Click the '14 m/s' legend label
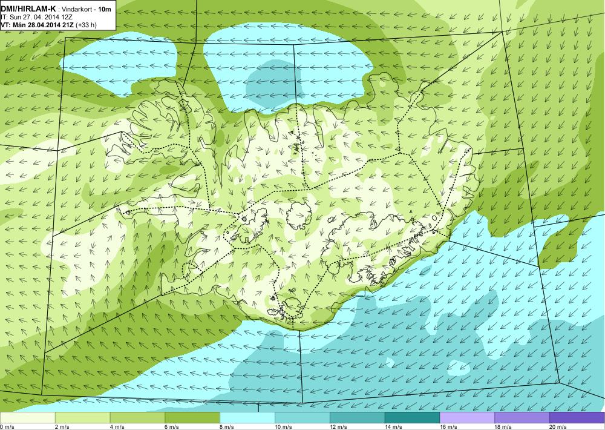 click(394, 427)
